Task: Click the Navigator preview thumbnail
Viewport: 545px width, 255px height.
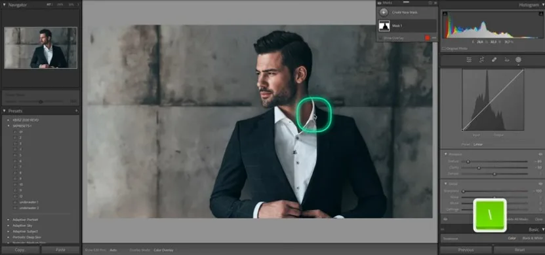Action: tap(41, 48)
